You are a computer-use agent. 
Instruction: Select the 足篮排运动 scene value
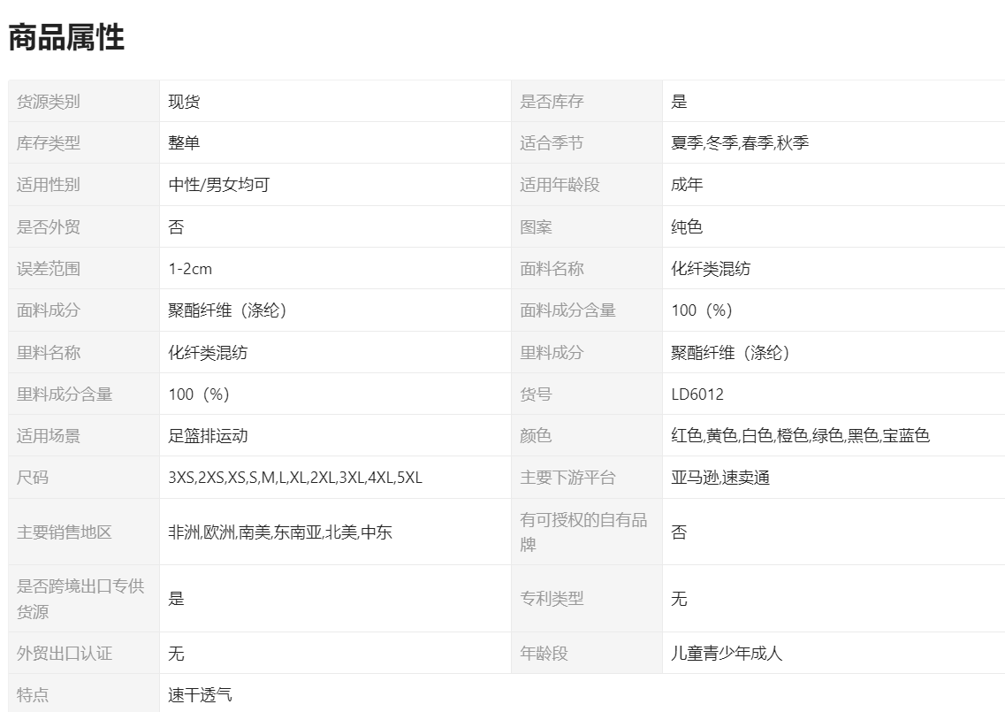209,436
